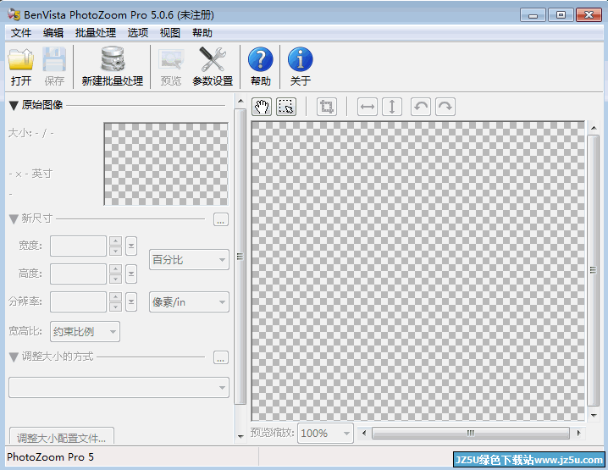This screenshot has width=608, height=470.
Task: Rotate image counterclockwise
Action: (421, 107)
